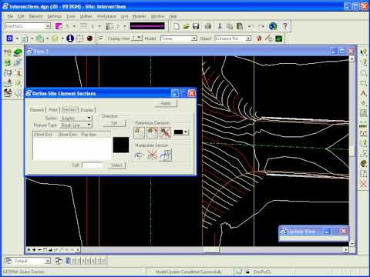
Task: Click the lock icon in the status bar
Action: 247,272
